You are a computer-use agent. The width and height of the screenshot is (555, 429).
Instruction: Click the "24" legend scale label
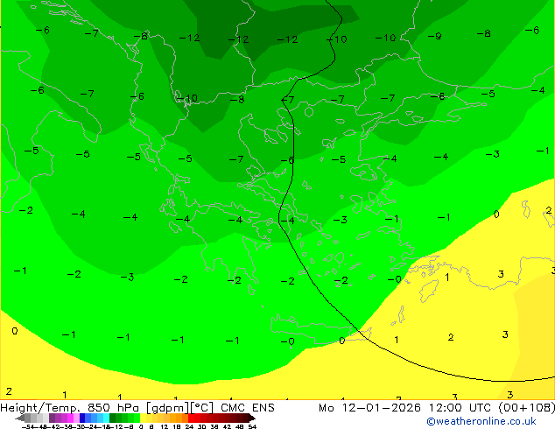[x=189, y=426]
